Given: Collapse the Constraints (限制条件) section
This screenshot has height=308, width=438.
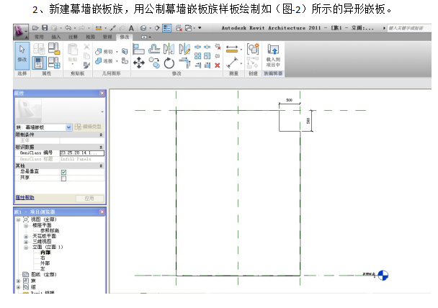Looking at the screenshot, I should tap(101, 135).
